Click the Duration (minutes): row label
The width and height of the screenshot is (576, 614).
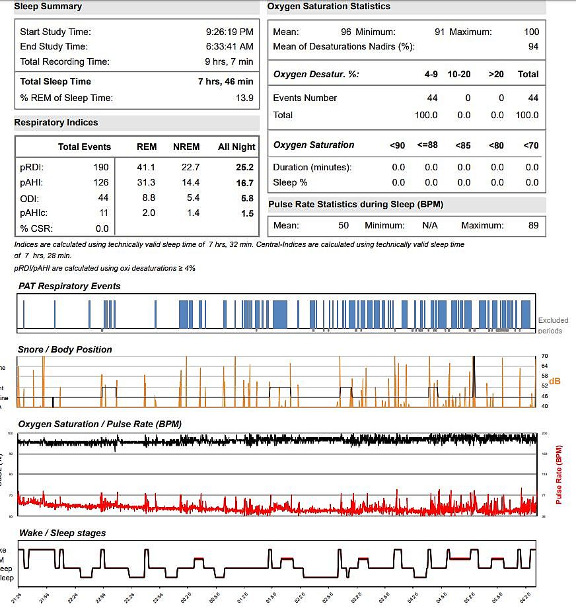tap(312, 168)
